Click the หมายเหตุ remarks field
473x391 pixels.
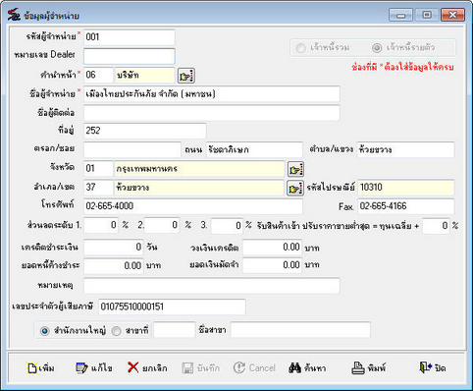212,286
